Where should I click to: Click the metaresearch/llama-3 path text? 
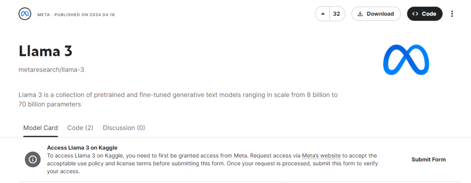51,70
